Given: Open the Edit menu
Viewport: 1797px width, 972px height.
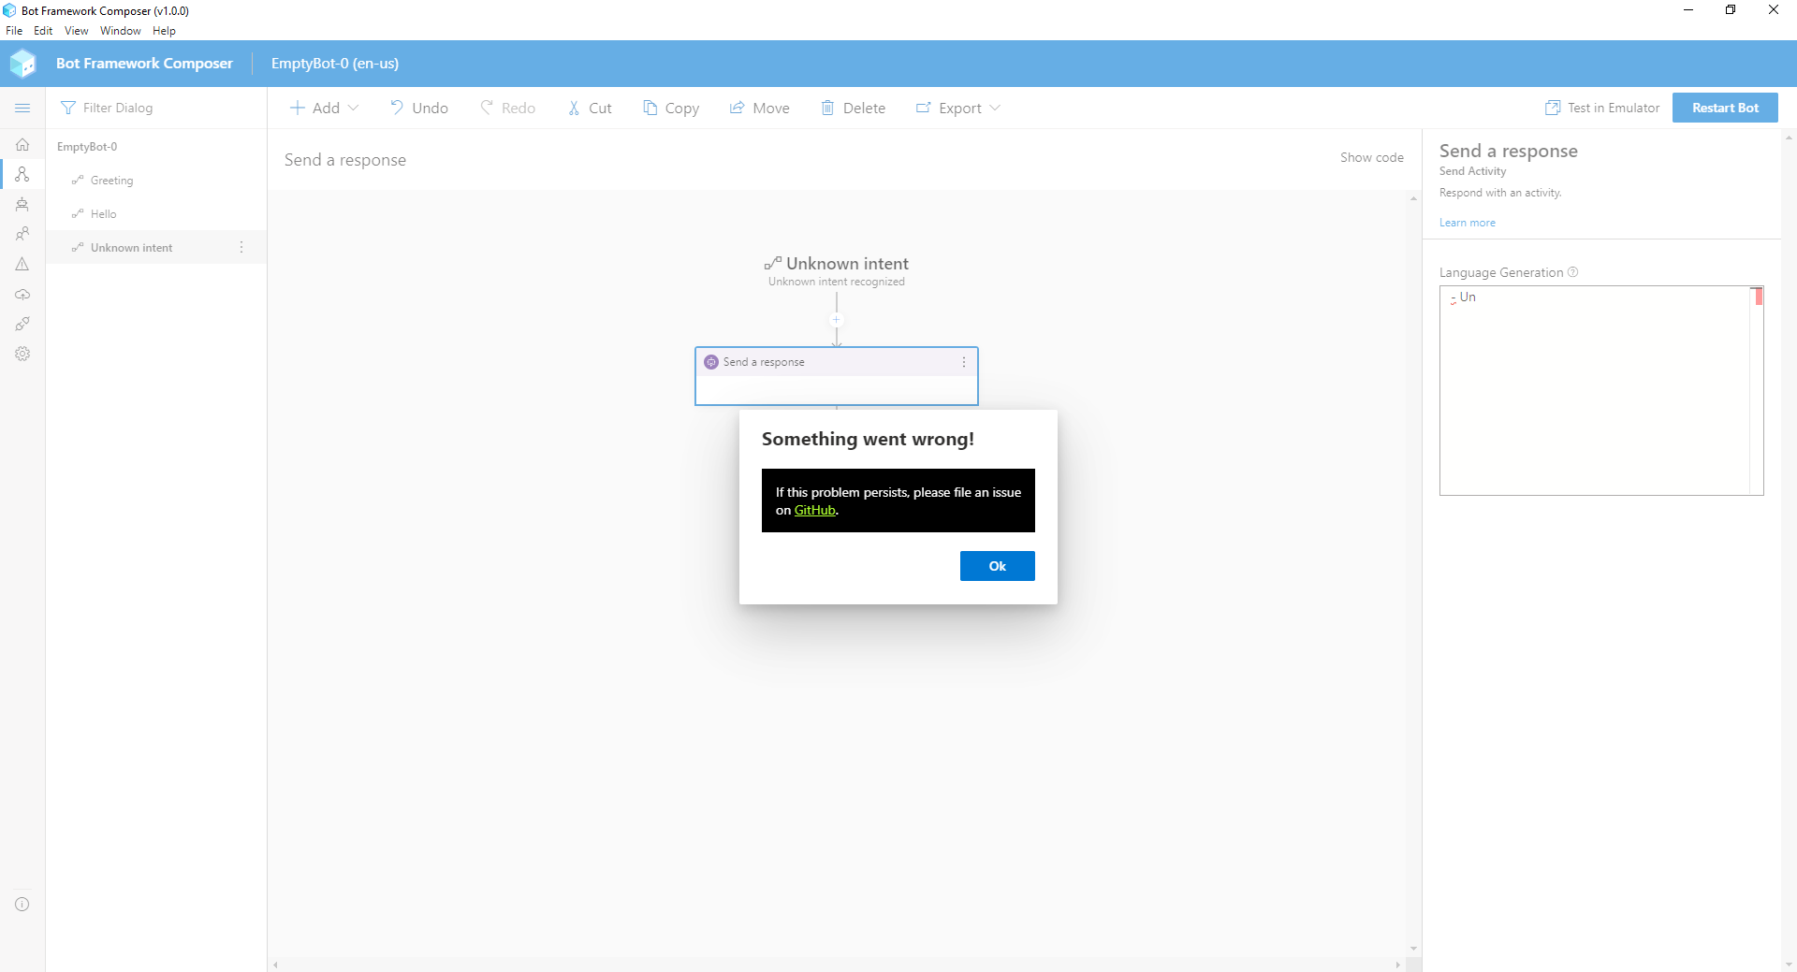Looking at the screenshot, I should coord(43,30).
